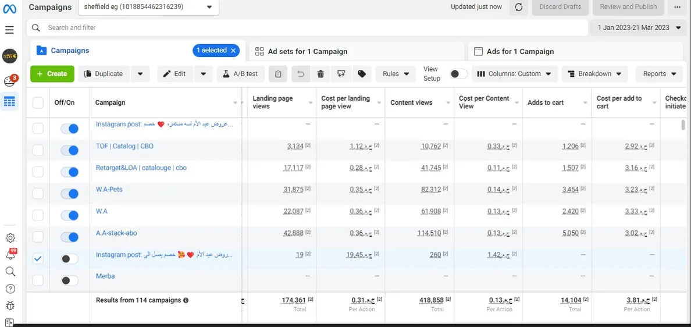Click the refresh icon next to Updated just now

tap(519, 7)
